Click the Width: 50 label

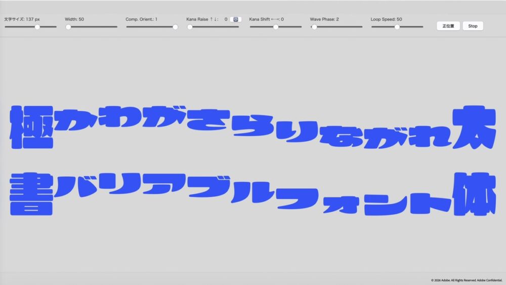tap(74, 19)
